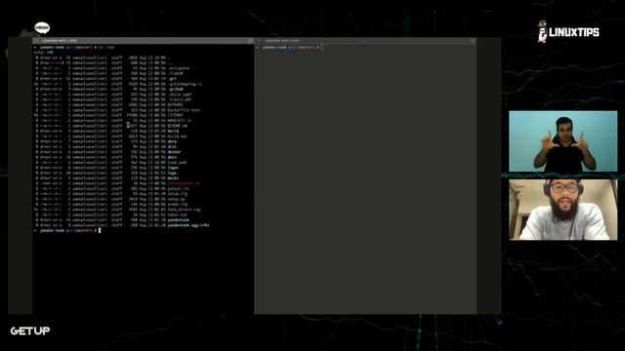
Task: Click the red-highlighted file name in listing
Action: coord(184,183)
